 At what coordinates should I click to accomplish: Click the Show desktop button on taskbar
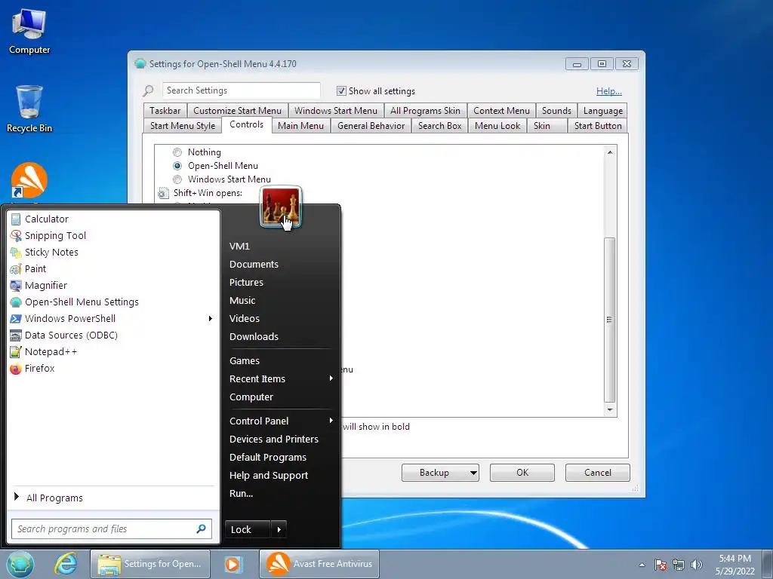click(x=768, y=564)
